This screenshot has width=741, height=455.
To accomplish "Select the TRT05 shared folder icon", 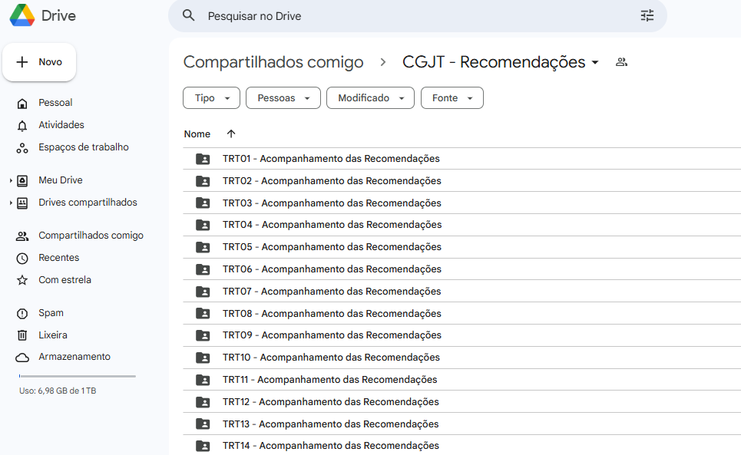I will point(203,247).
